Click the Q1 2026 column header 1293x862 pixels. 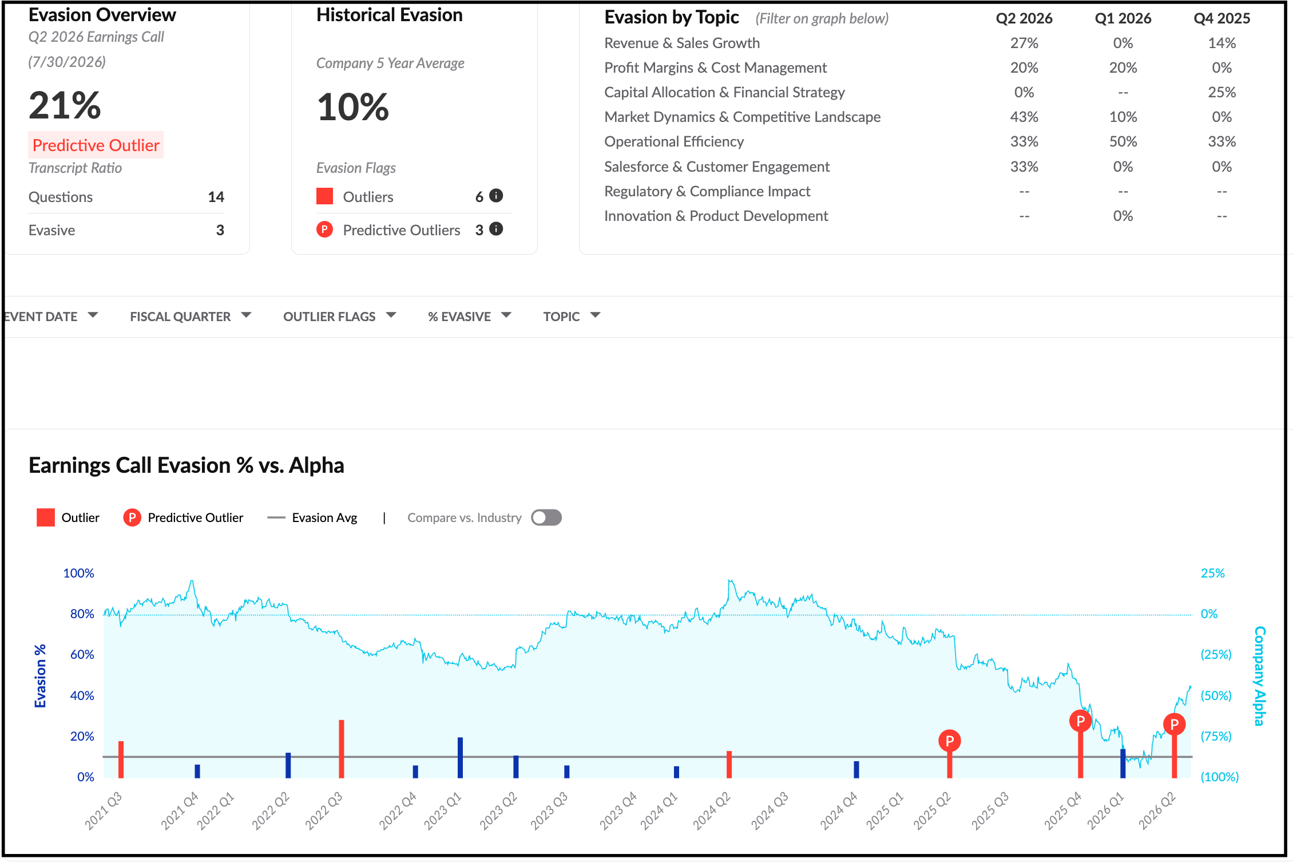coord(1123,18)
